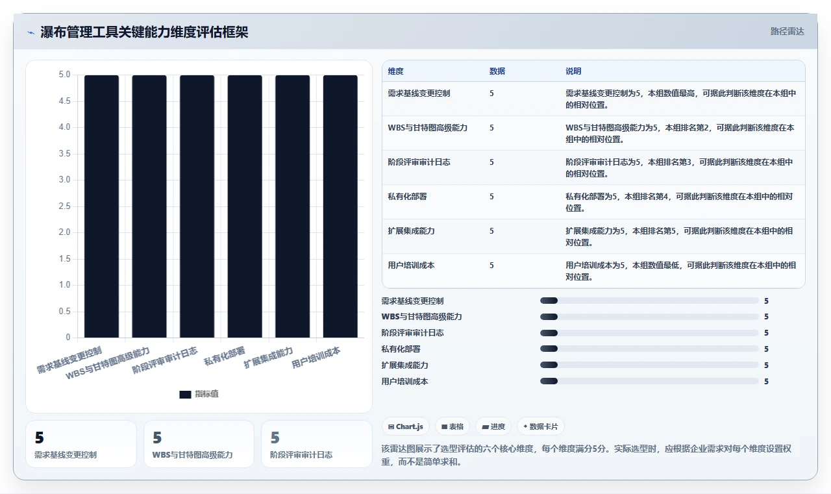Click the 进度 tag chip

pos(493,426)
